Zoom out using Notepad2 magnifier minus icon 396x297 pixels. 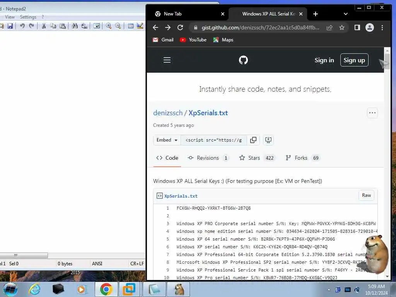[x=118, y=26]
